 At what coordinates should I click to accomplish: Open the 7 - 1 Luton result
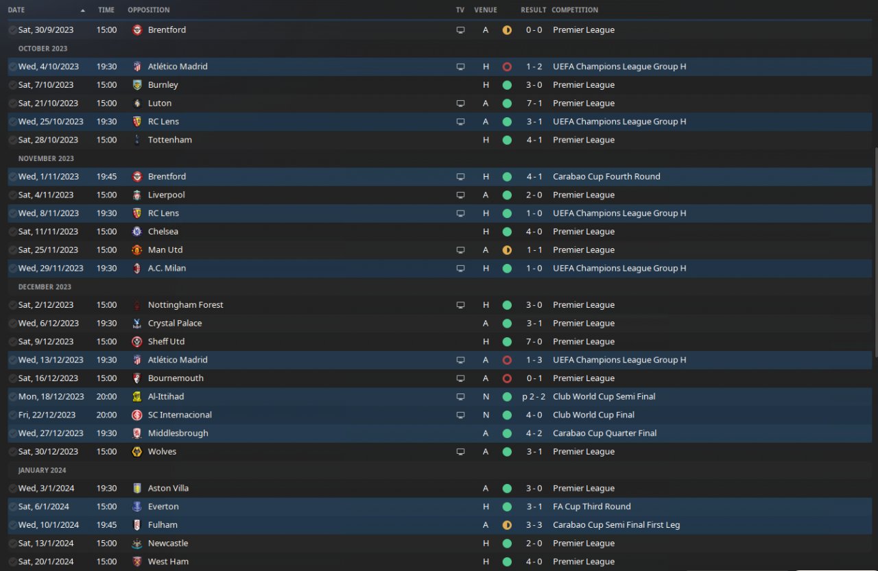click(533, 104)
